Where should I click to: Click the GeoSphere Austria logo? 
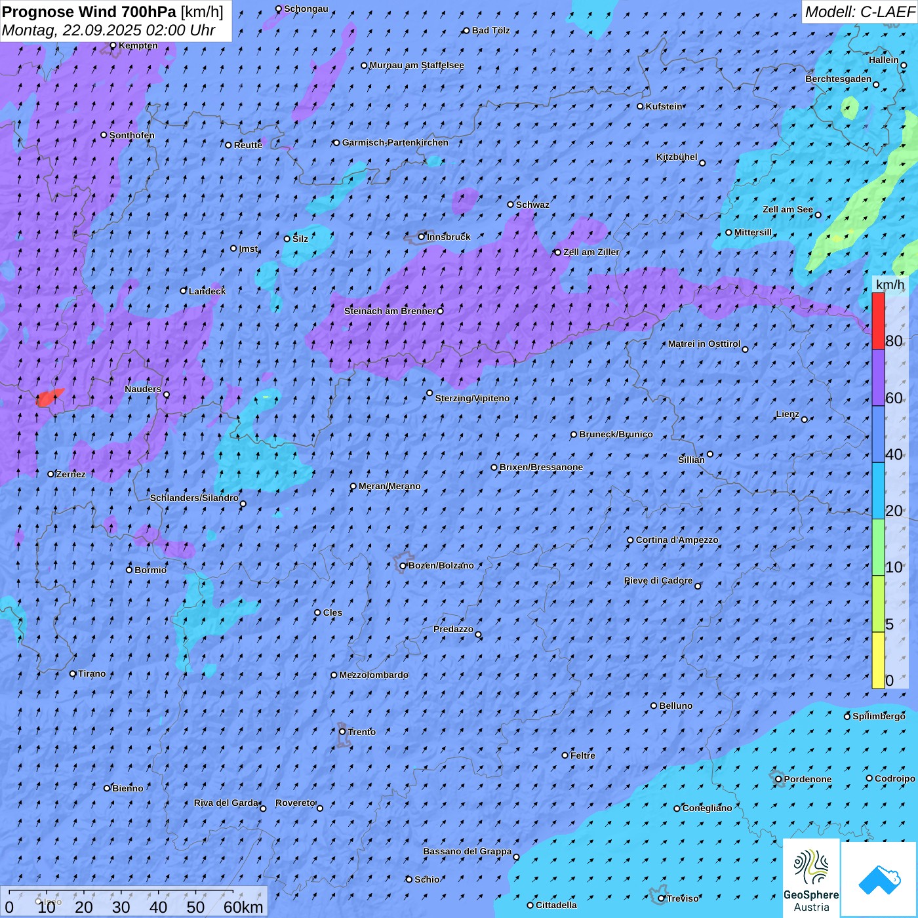tap(811, 878)
